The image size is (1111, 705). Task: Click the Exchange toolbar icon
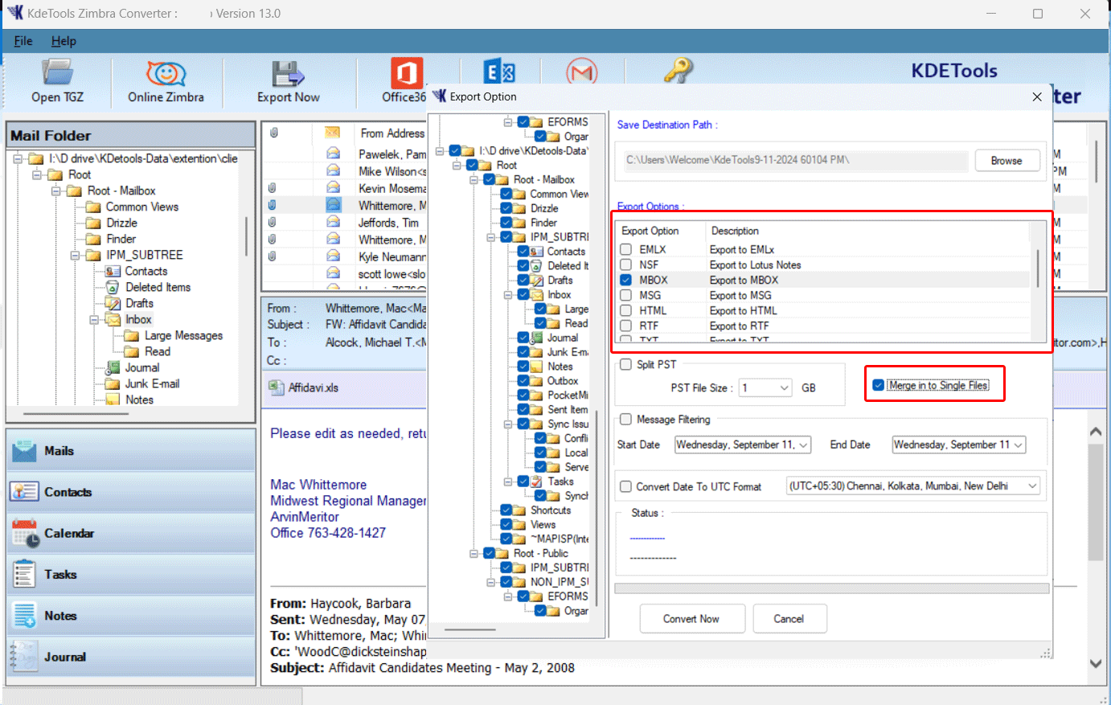[x=499, y=72]
